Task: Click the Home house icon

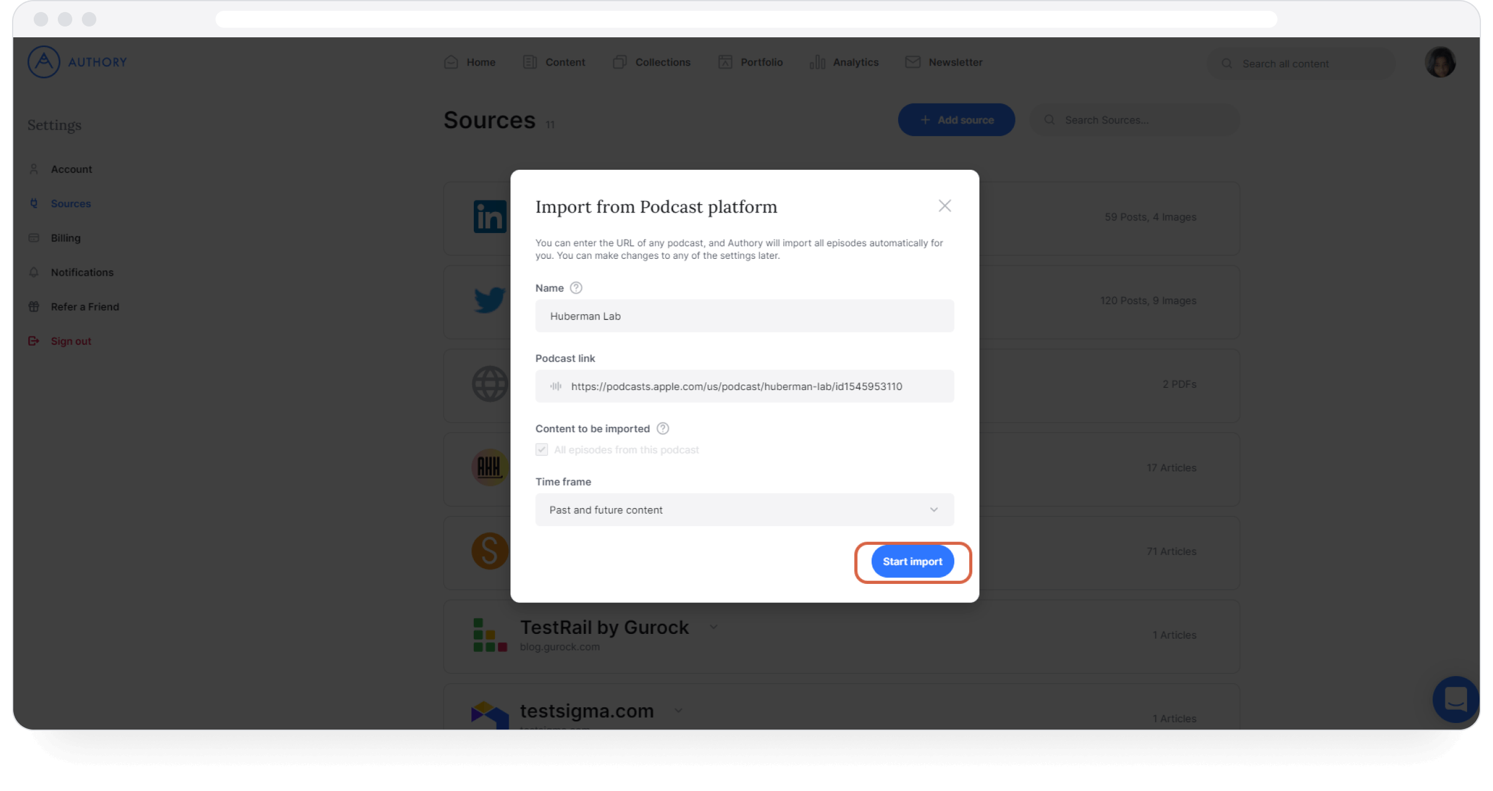Action: (x=451, y=62)
